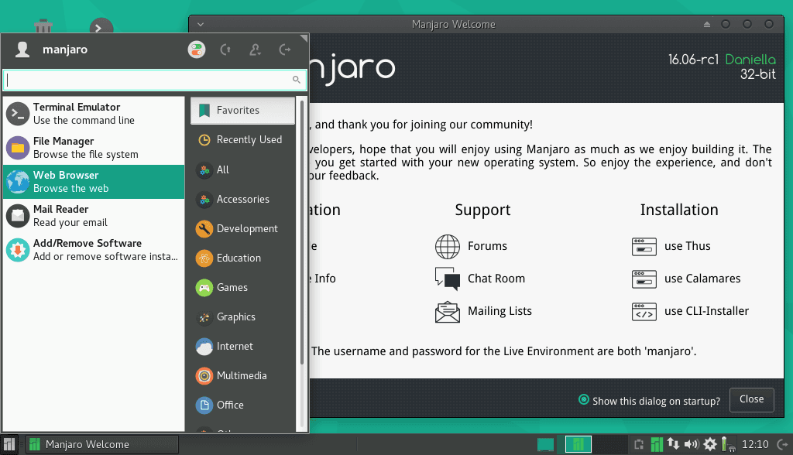Click the volume icon in the system tray
Screen dimensions: 793x455
tap(692, 444)
